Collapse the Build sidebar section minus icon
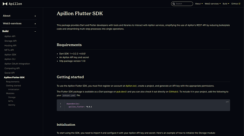 (35, 31)
